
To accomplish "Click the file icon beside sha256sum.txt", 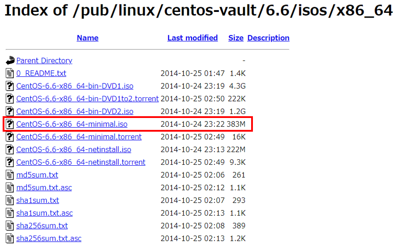I will point(10,226).
